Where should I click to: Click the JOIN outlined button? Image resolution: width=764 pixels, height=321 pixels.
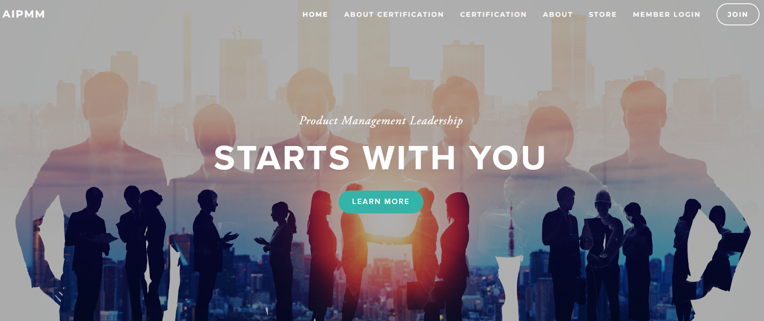coord(738,14)
